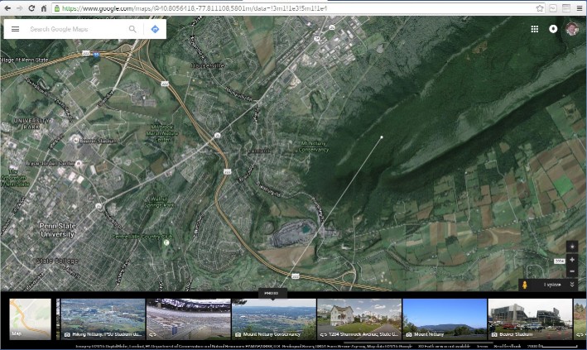Click the compass/my-location button above zoom

coord(571,247)
